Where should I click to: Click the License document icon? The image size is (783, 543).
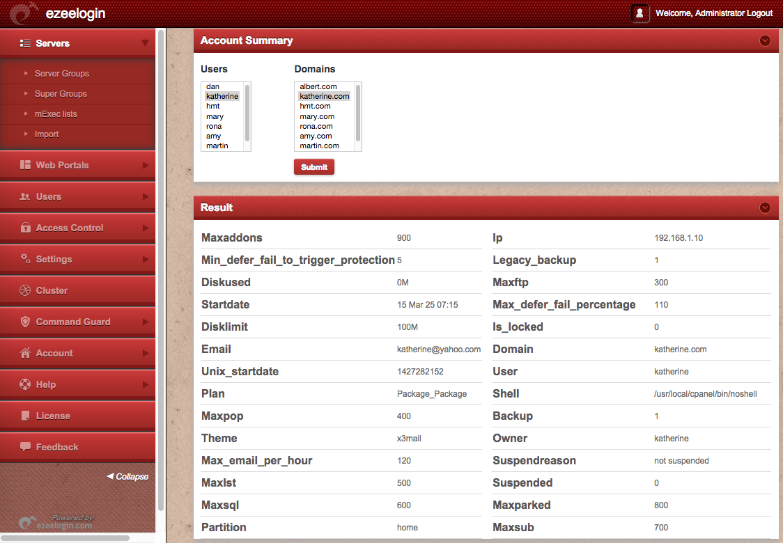26,416
